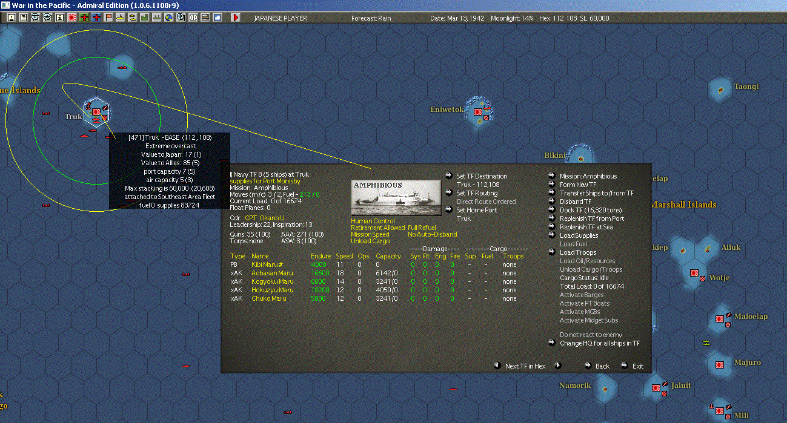The height and width of the screenshot is (423, 787).
Task: Toggle the Human Control setting
Action: (x=373, y=221)
